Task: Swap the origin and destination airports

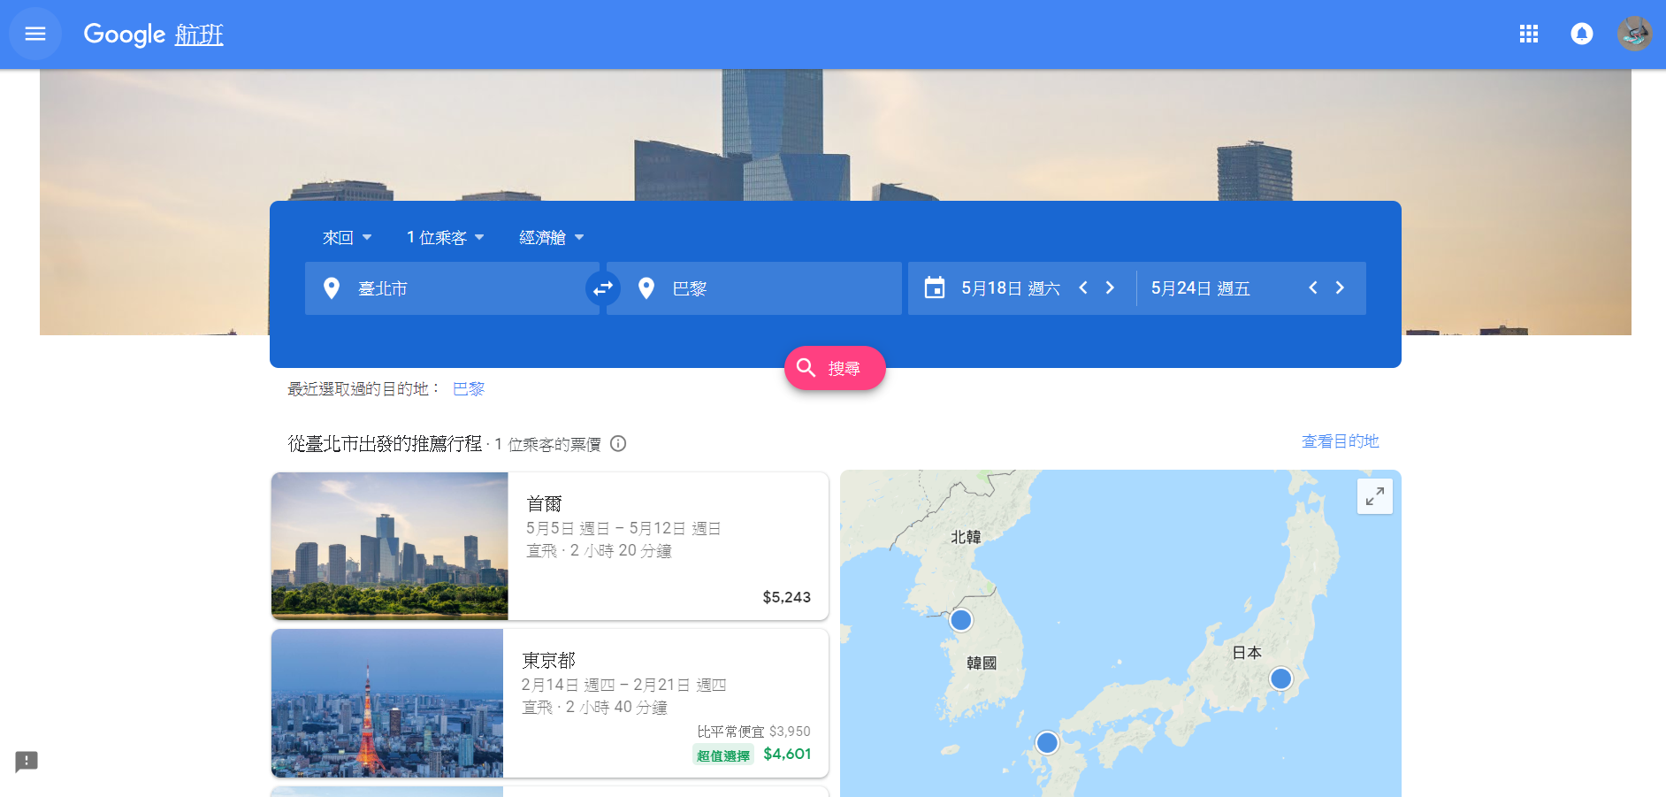Action: [603, 287]
